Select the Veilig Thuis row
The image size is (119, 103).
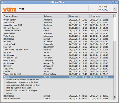coord(58,36)
